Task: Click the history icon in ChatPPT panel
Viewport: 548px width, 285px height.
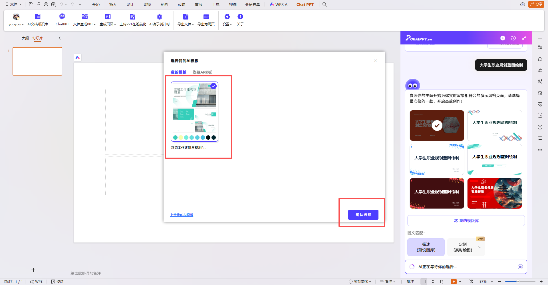Action: coord(513,38)
